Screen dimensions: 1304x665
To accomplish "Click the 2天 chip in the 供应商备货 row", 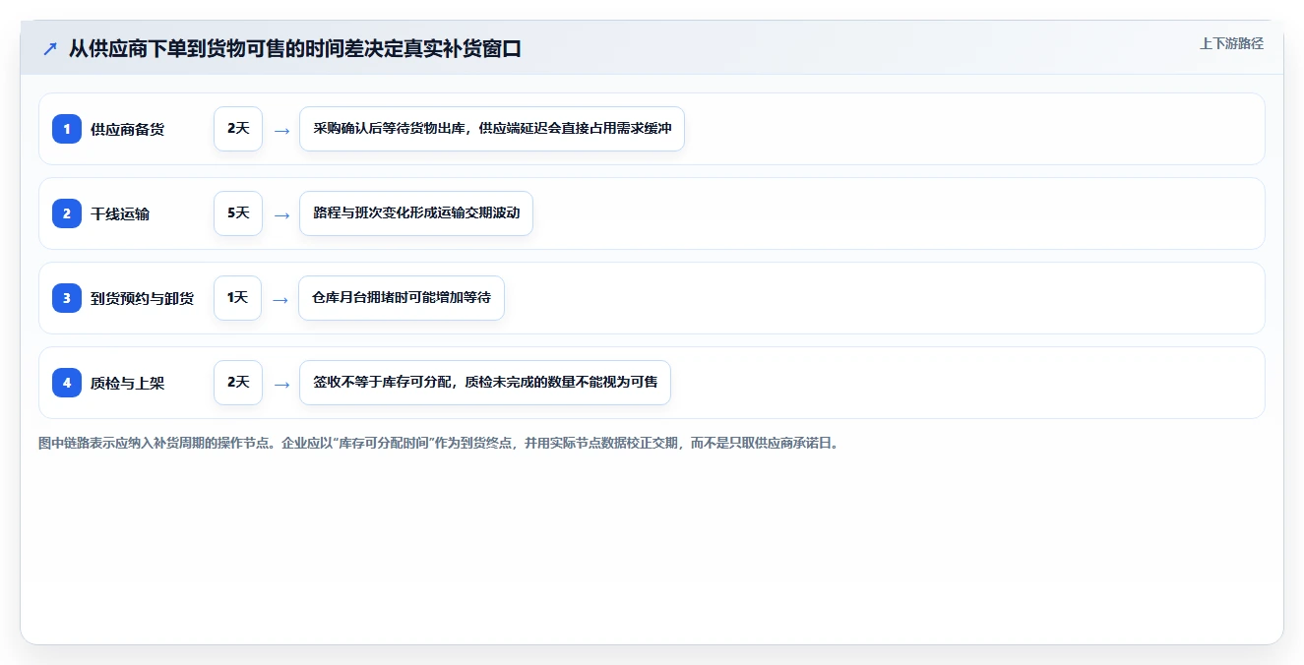I will coord(238,129).
